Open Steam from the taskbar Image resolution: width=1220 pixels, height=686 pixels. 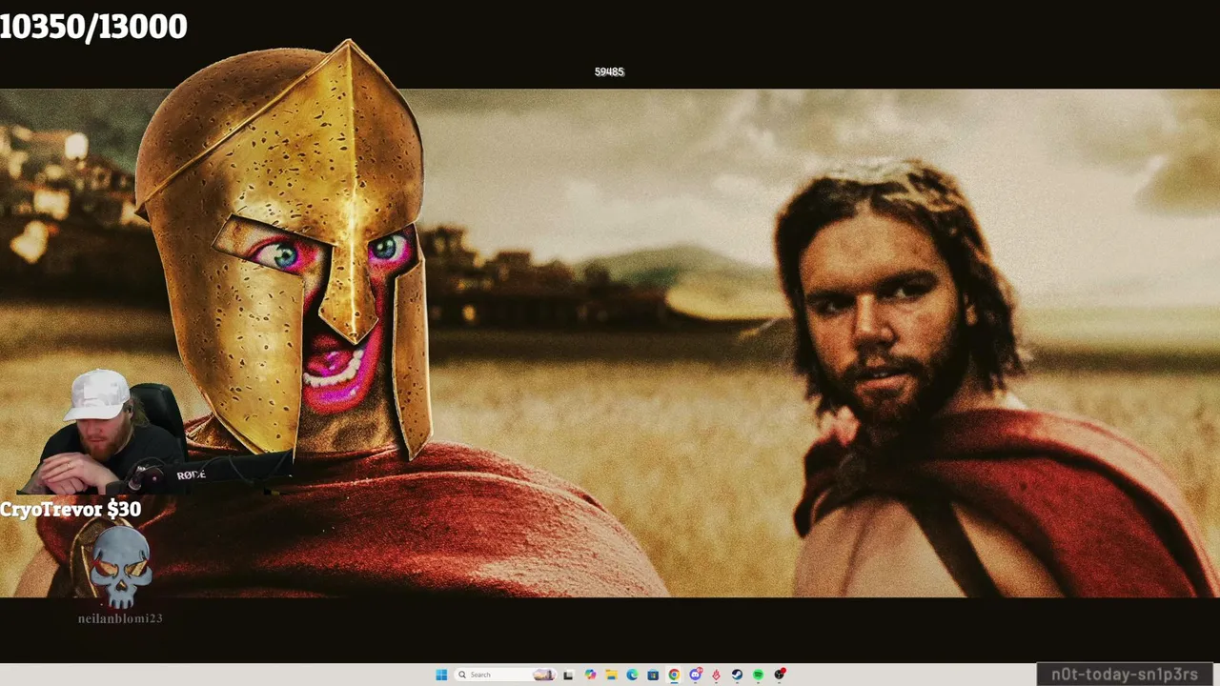737,675
